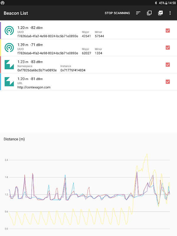This screenshot has height=236, width=177.
Task: Tap the Eddystone URL beacon icon
Action: click(9, 82)
